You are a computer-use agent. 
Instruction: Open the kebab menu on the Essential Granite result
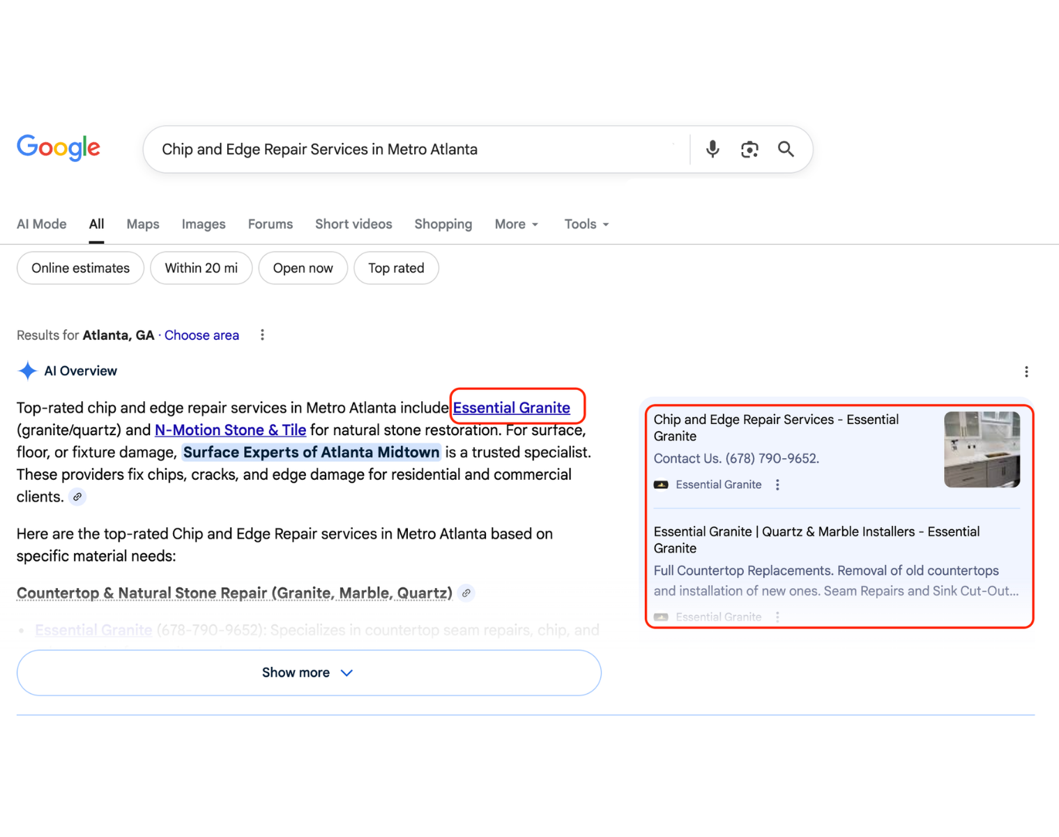tap(777, 484)
